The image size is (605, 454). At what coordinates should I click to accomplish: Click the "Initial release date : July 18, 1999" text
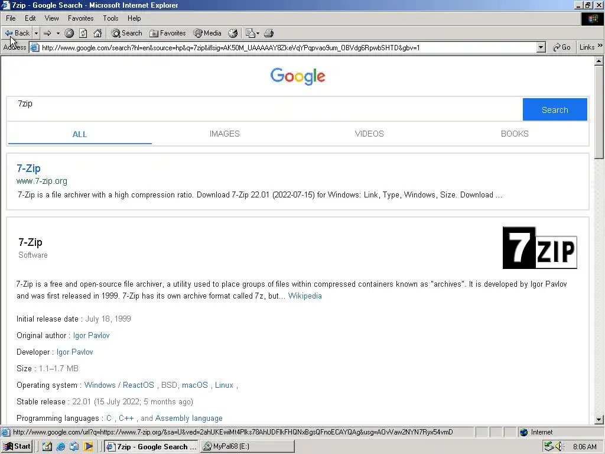pos(74,319)
